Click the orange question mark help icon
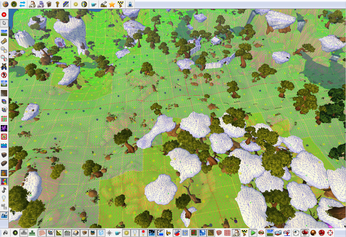Image resolution: width=346 pixels, height=237 pixels. pyautogui.click(x=57, y=4)
